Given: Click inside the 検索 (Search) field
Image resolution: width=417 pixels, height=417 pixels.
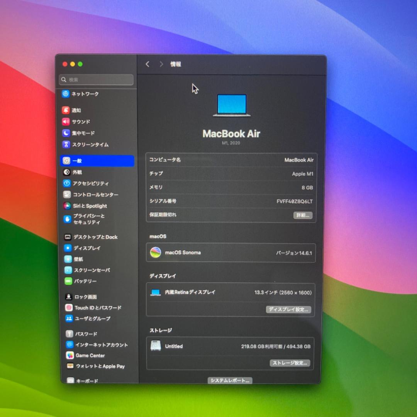Looking at the screenshot, I should click(96, 80).
